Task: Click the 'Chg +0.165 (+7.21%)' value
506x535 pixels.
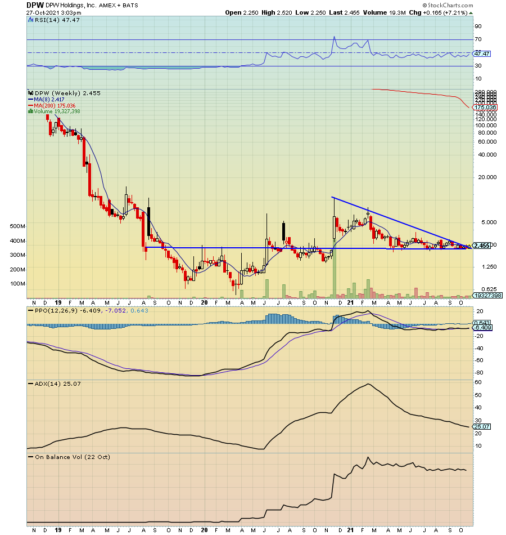Action: (x=438, y=12)
